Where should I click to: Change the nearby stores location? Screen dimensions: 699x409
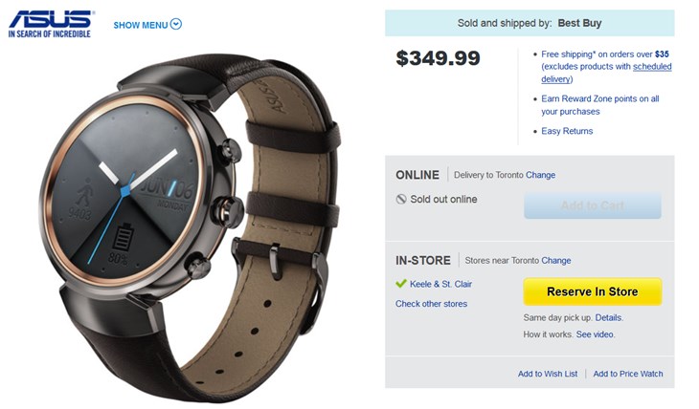555,260
